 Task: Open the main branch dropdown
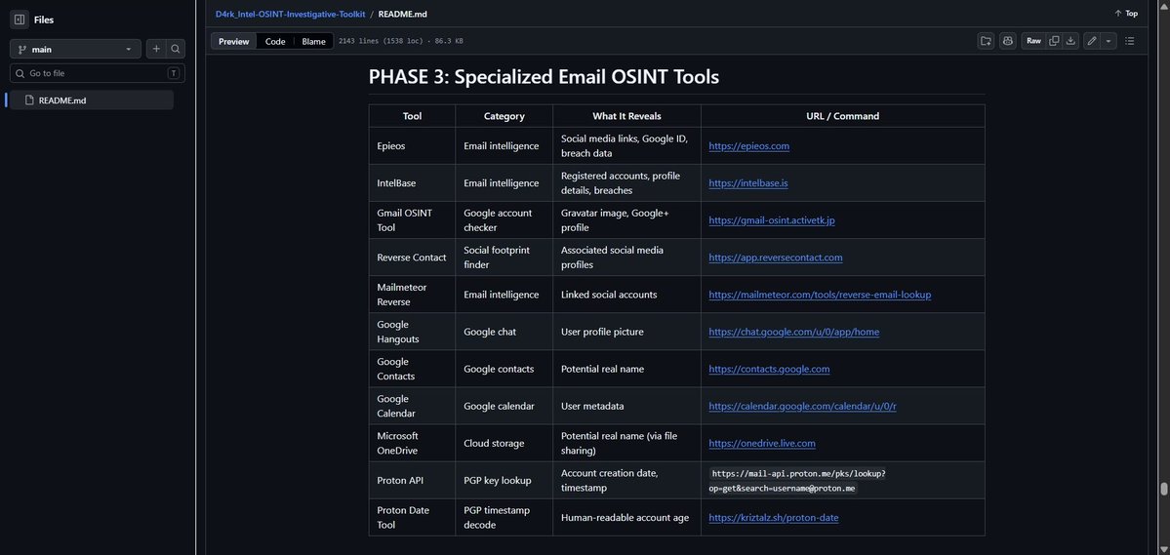point(75,49)
